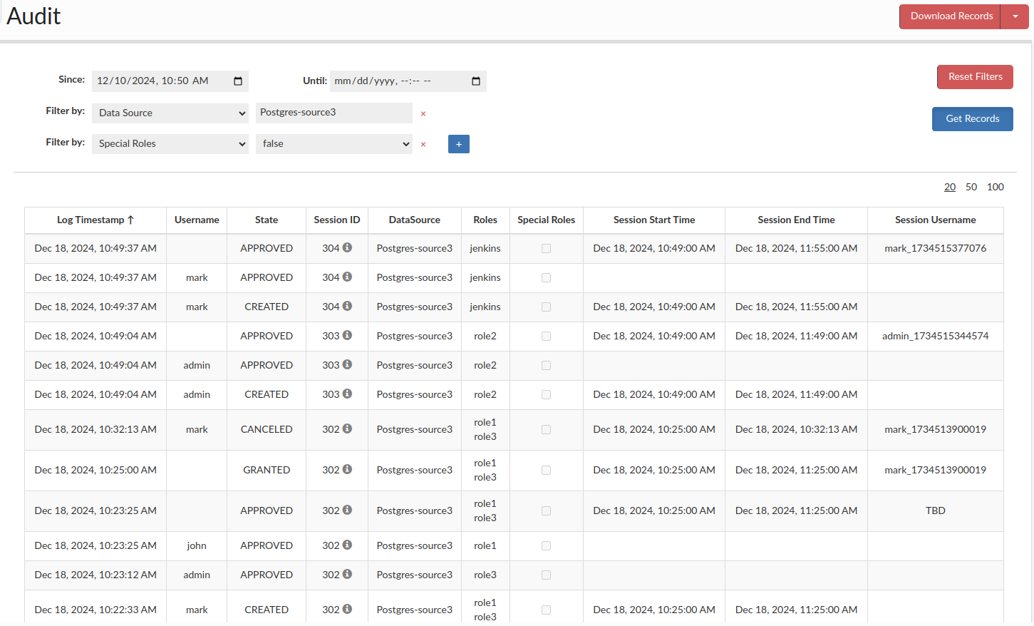Click info icon in the GRANTED session row
1034x626 pixels.
tap(347, 469)
